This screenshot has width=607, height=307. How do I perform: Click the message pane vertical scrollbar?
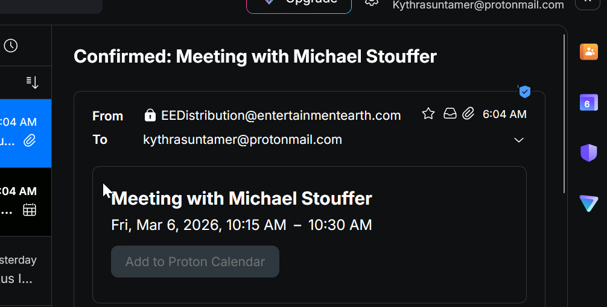tap(564, 114)
